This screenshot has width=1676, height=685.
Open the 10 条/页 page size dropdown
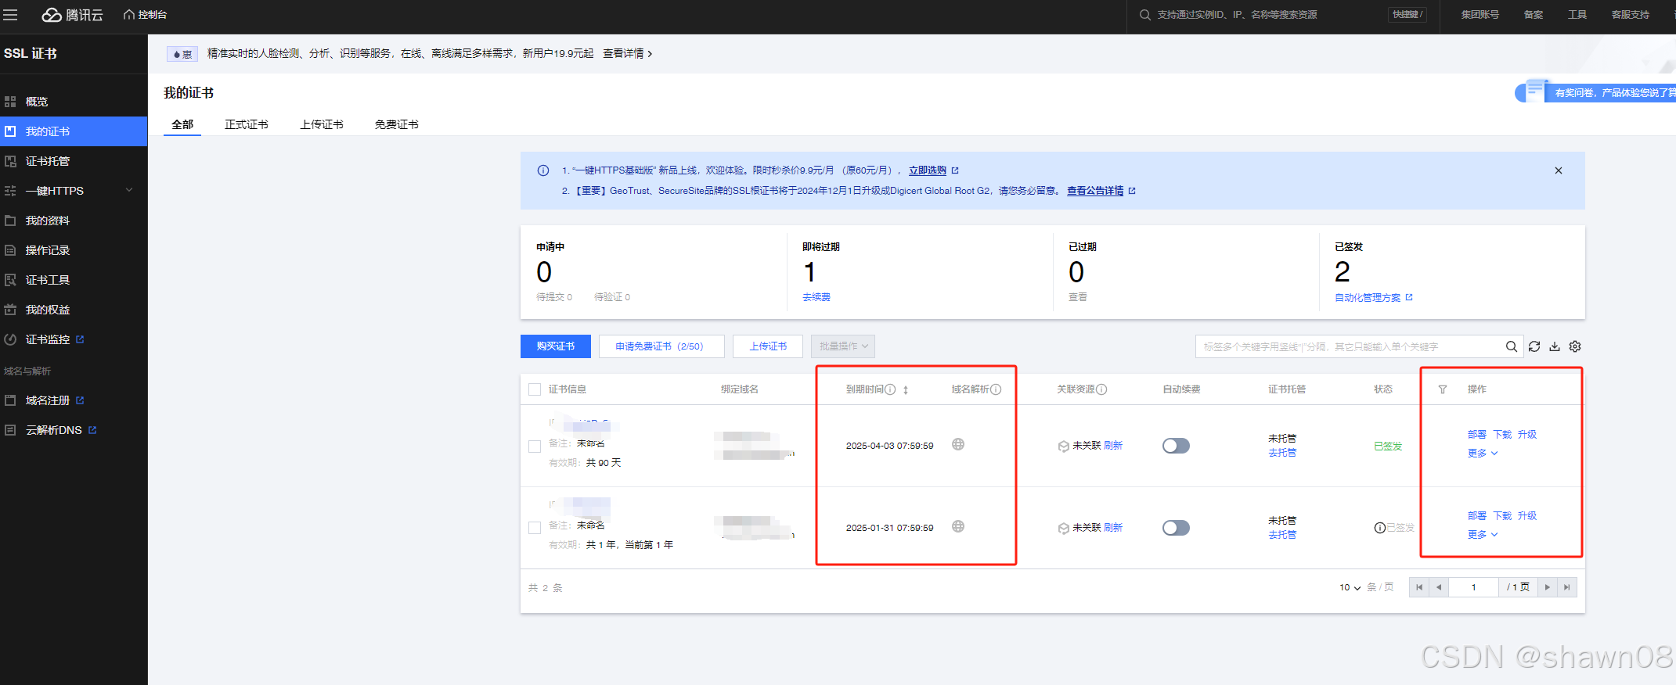click(x=1350, y=587)
